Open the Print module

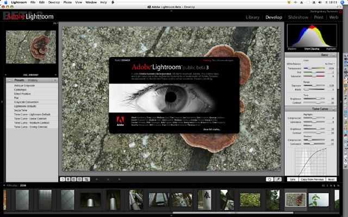coord(319,17)
